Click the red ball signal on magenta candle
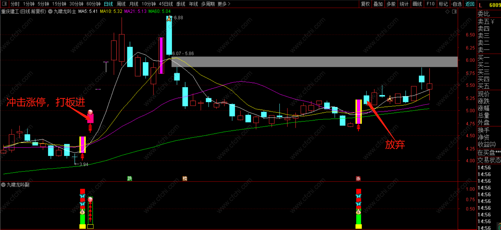 90,112
